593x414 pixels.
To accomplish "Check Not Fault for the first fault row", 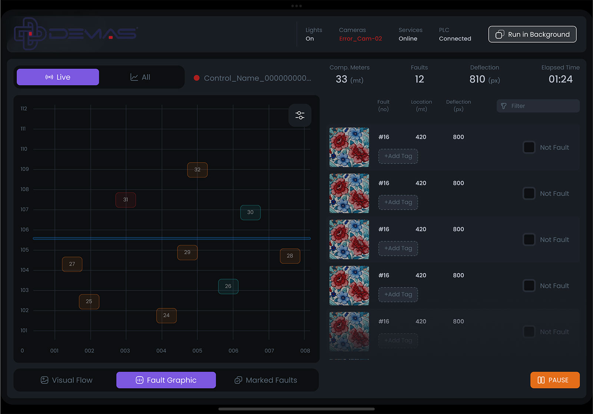I will [529, 148].
